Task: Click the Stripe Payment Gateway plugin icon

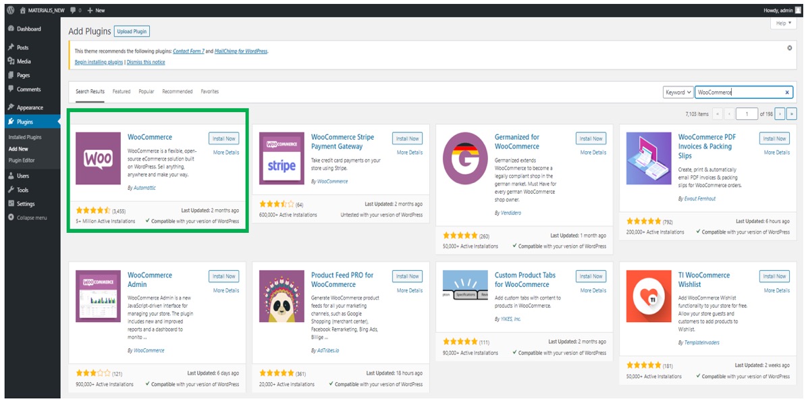Action: (x=281, y=159)
